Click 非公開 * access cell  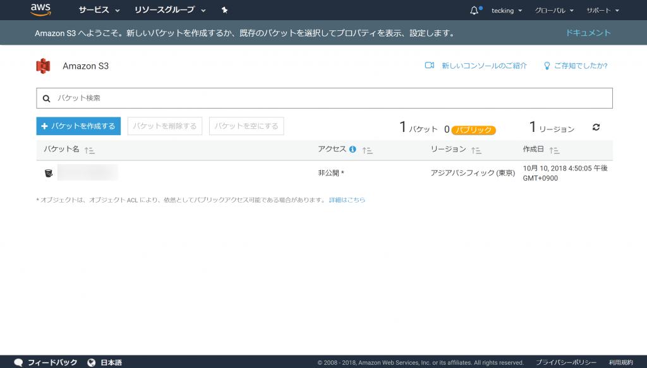pos(331,173)
